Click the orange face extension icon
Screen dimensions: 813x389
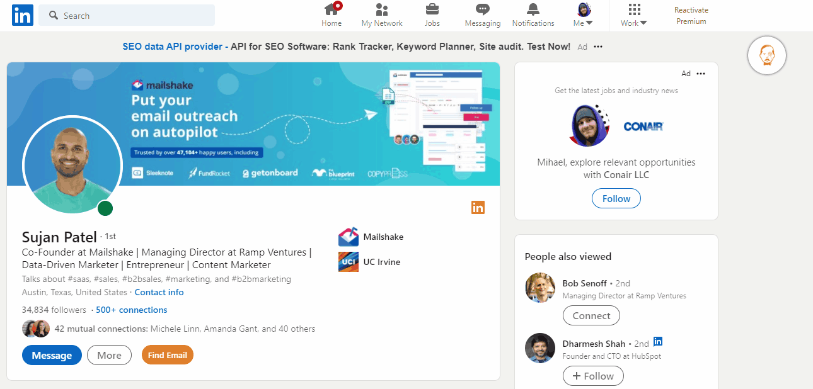click(767, 55)
